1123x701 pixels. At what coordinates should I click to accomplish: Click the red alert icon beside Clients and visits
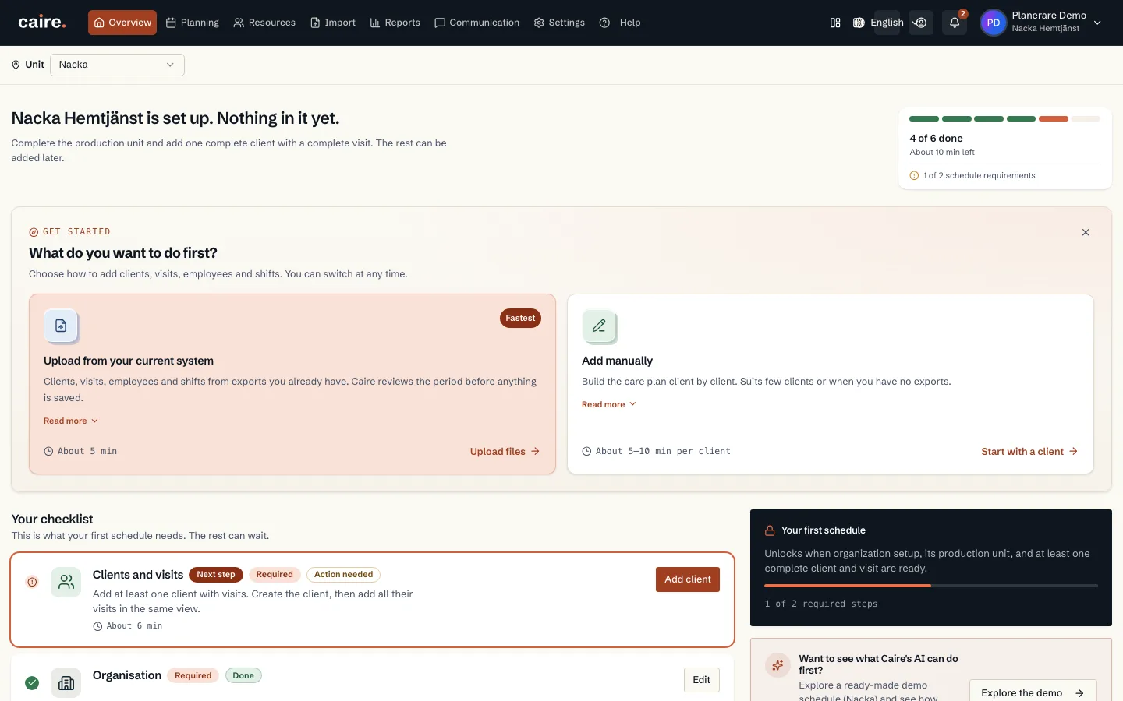(32, 582)
